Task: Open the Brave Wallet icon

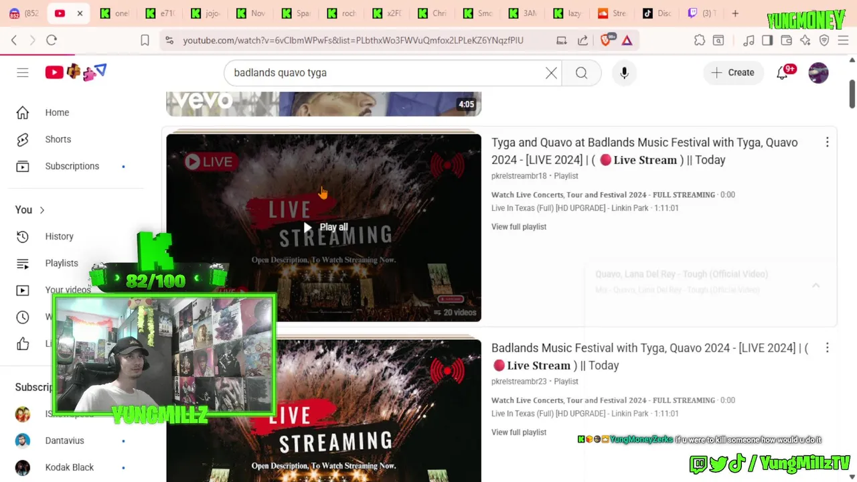Action: pyautogui.click(x=787, y=40)
